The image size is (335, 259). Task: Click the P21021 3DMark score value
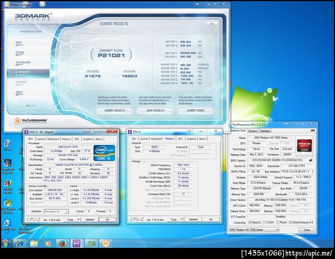coord(111,56)
